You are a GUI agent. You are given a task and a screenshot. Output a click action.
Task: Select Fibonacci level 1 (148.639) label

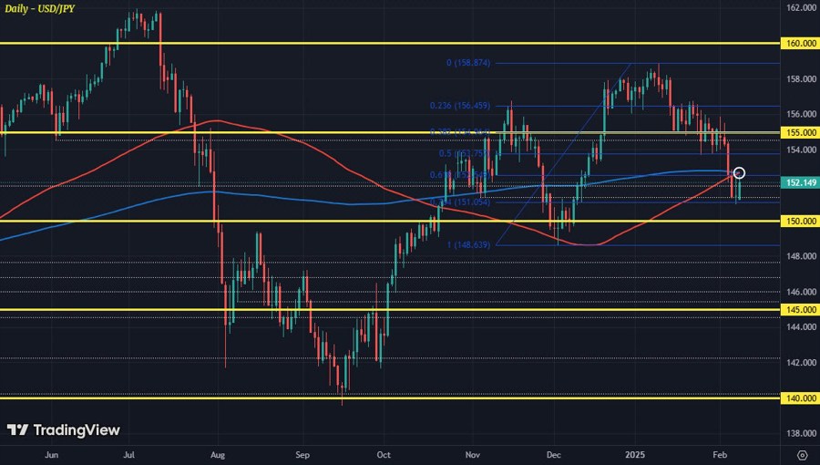pos(468,244)
